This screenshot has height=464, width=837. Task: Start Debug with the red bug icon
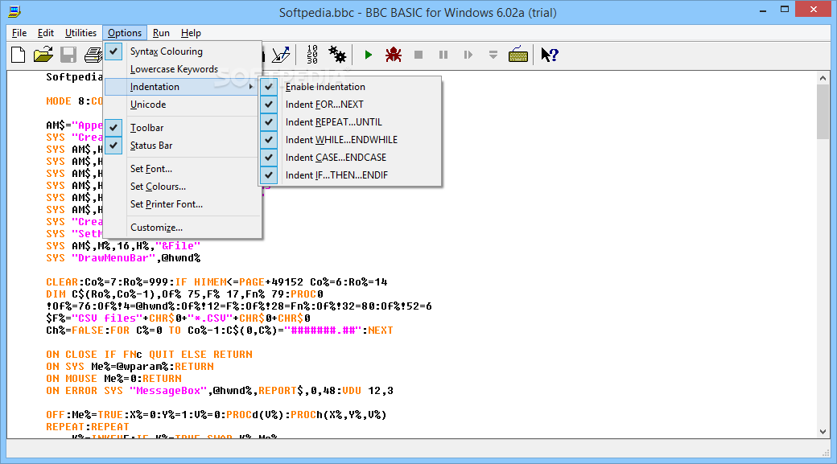pyautogui.click(x=394, y=55)
